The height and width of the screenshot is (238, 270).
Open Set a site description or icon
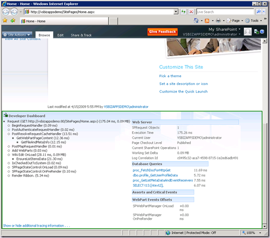[183, 84]
